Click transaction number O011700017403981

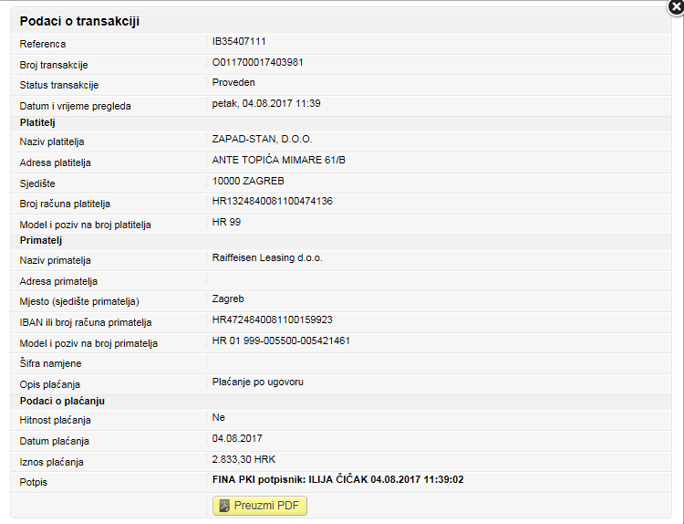tap(257, 62)
